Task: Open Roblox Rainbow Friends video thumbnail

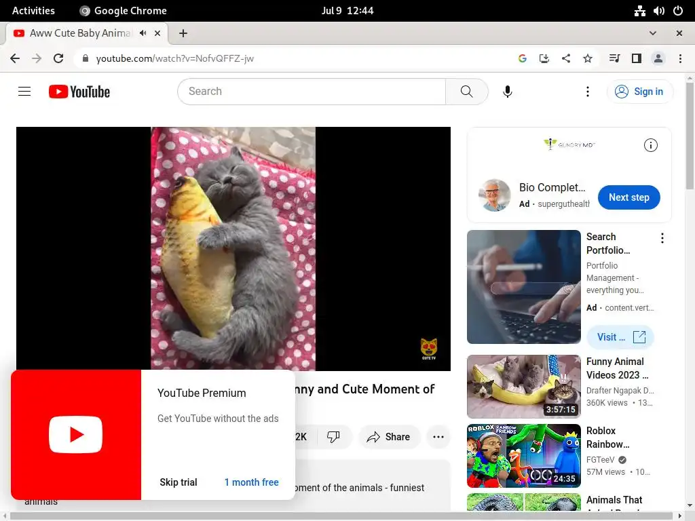Action: coord(524,455)
